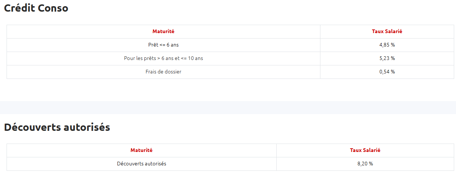
Task: Select the Crédit Conso heading
Action: click(36, 8)
